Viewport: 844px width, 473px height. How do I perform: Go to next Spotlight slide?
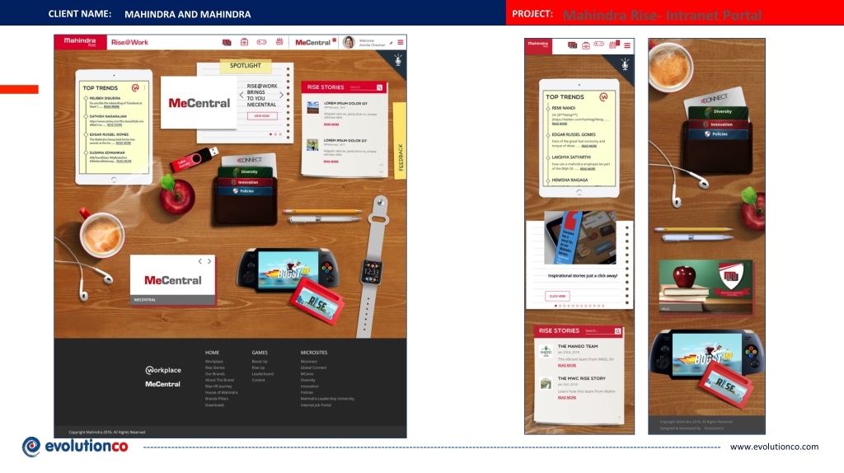point(281,95)
